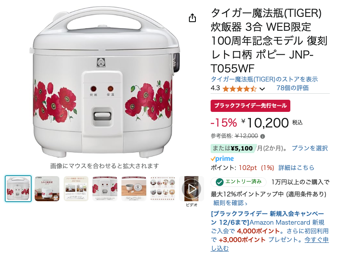The height and width of the screenshot is (255, 338).
Task: Click the prime logo badge
Action: tap(222, 159)
